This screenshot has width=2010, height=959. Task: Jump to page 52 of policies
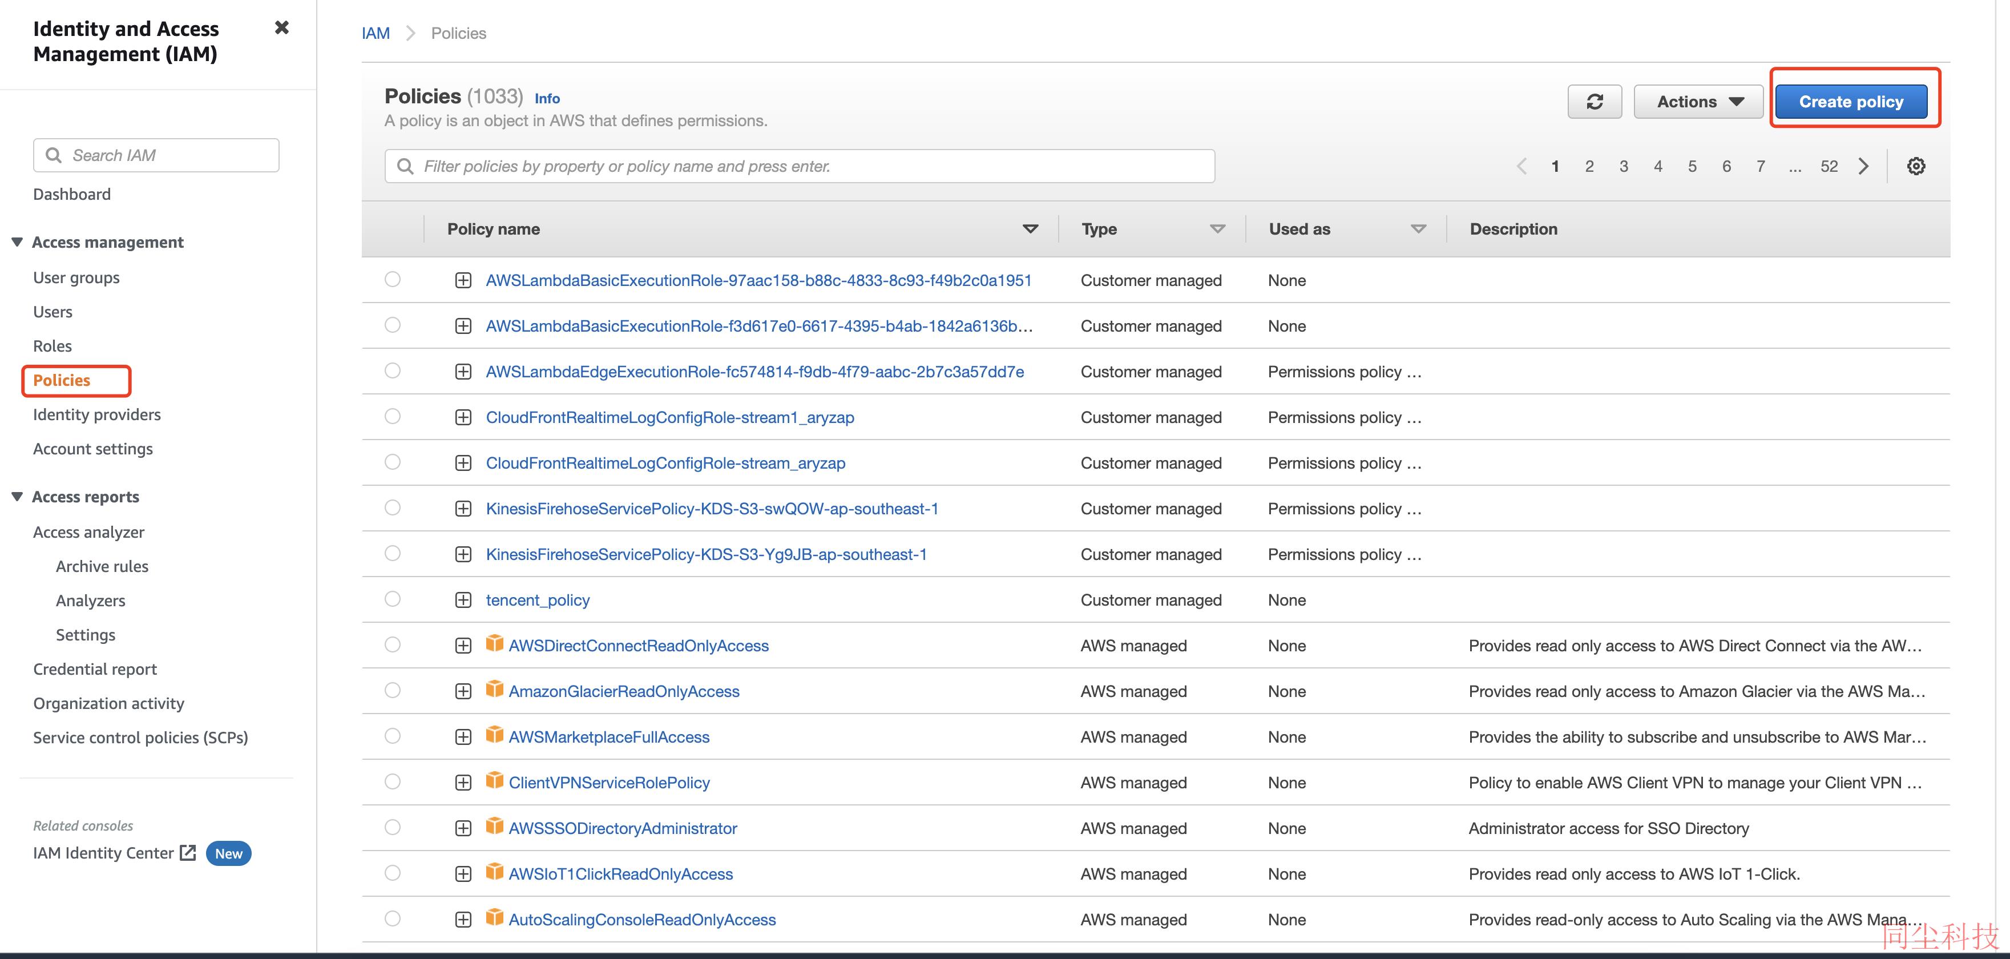pos(1829,166)
